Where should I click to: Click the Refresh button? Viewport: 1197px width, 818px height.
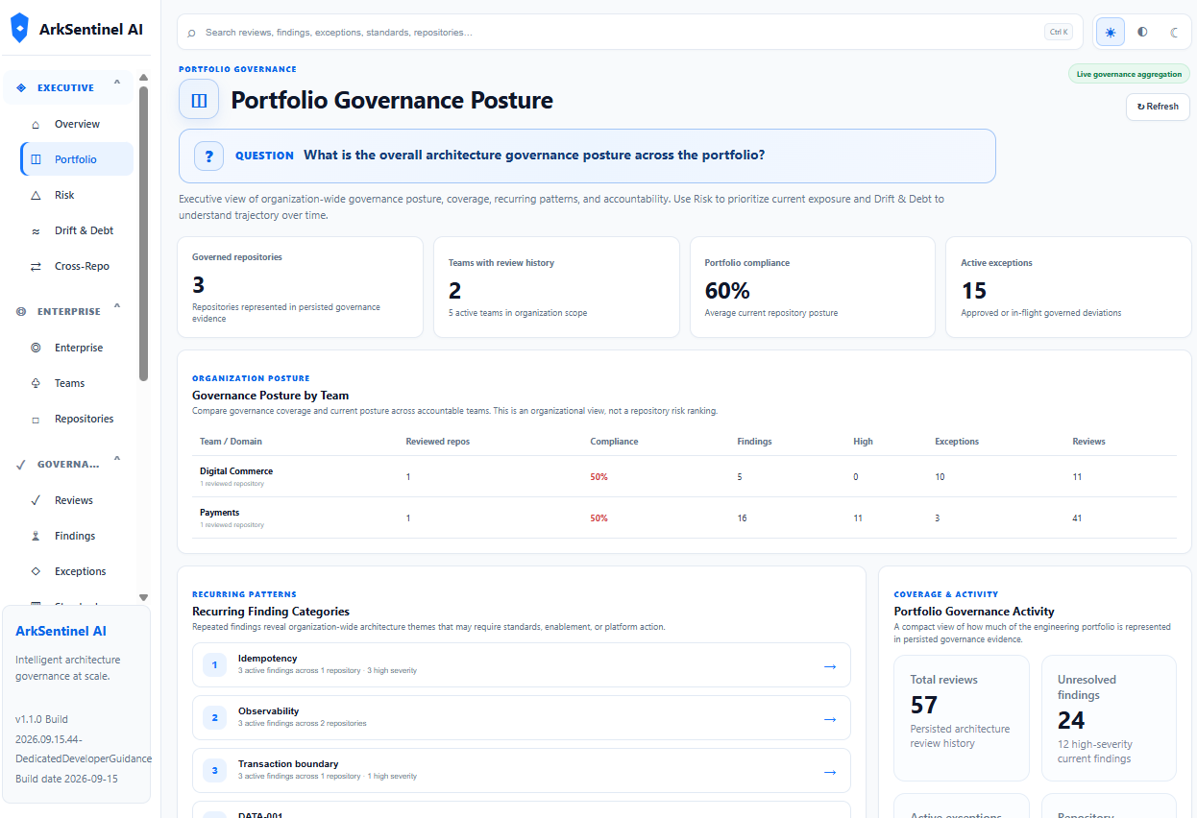pos(1158,107)
